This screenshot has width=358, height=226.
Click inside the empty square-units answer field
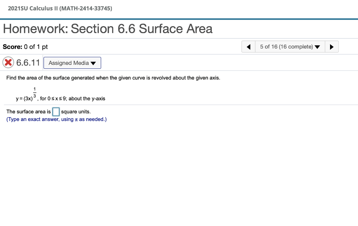56,111
